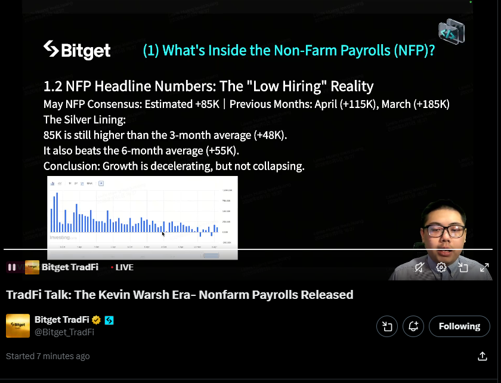Click 'The Silver Lining:' line
This screenshot has height=383, width=501.
(85, 119)
